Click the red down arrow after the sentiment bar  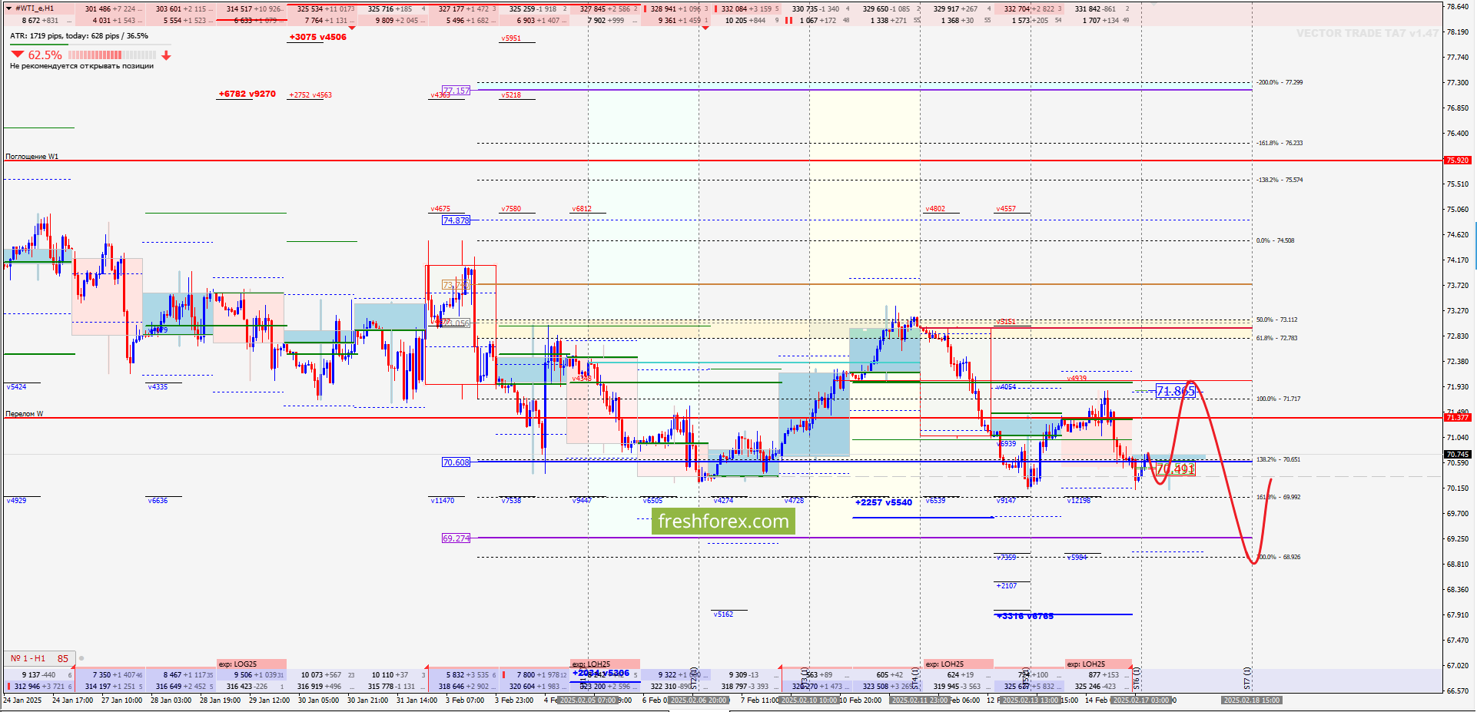click(166, 55)
